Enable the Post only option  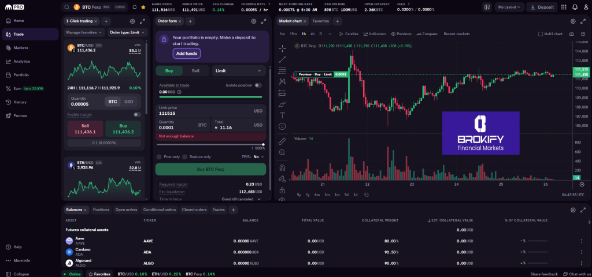[x=160, y=156]
